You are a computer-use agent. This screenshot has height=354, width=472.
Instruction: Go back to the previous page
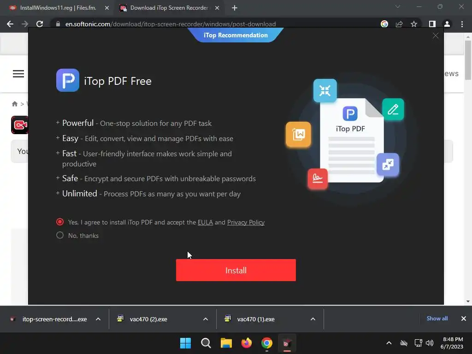pos(10,24)
